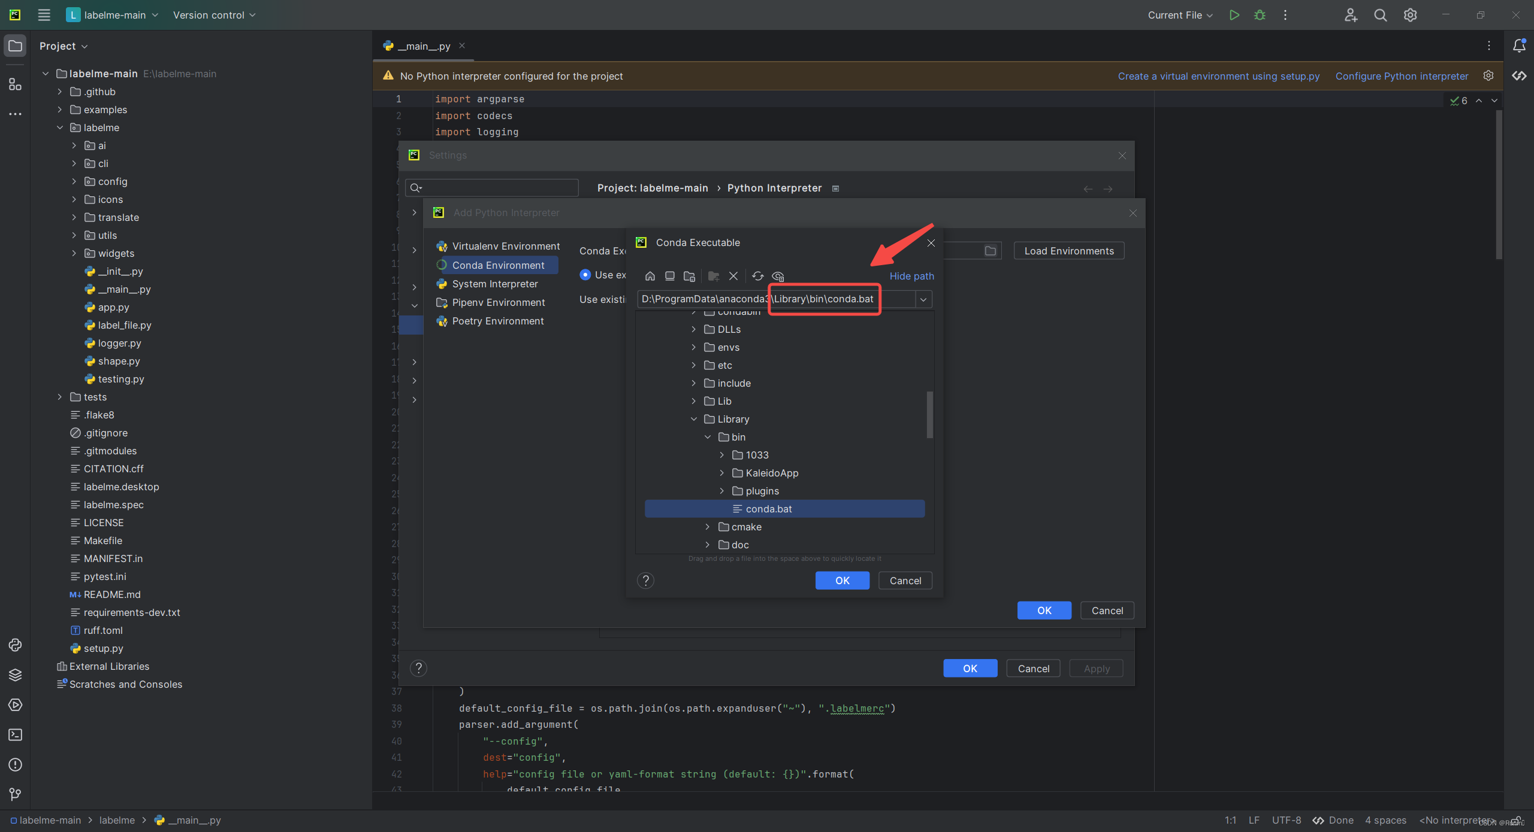This screenshot has width=1534, height=832.
Task: Open interpreter banner settings gear
Action: pos(1488,76)
